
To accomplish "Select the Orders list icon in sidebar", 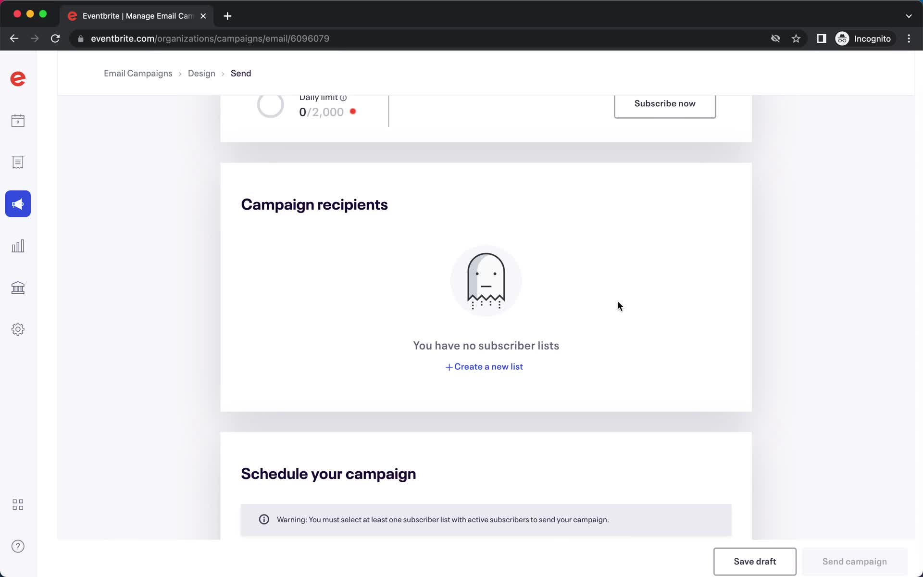I will click(18, 162).
